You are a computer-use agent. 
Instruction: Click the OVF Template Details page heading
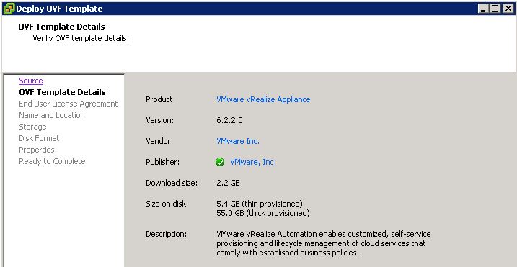[62, 27]
